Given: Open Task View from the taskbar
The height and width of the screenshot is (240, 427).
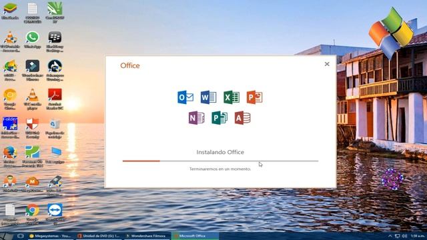Looking at the screenshot, I should coord(21,236).
